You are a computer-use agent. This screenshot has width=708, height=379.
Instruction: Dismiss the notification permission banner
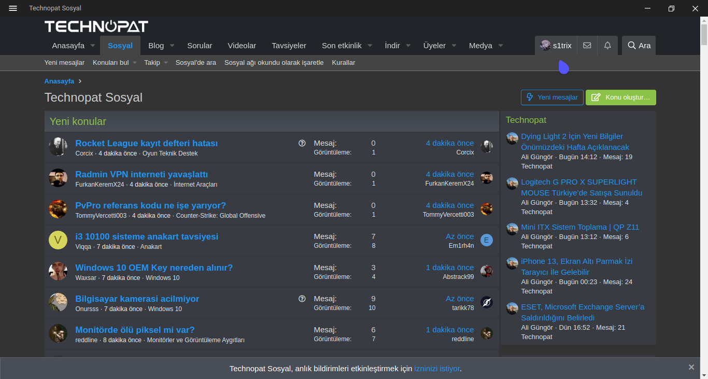point(691,367)
